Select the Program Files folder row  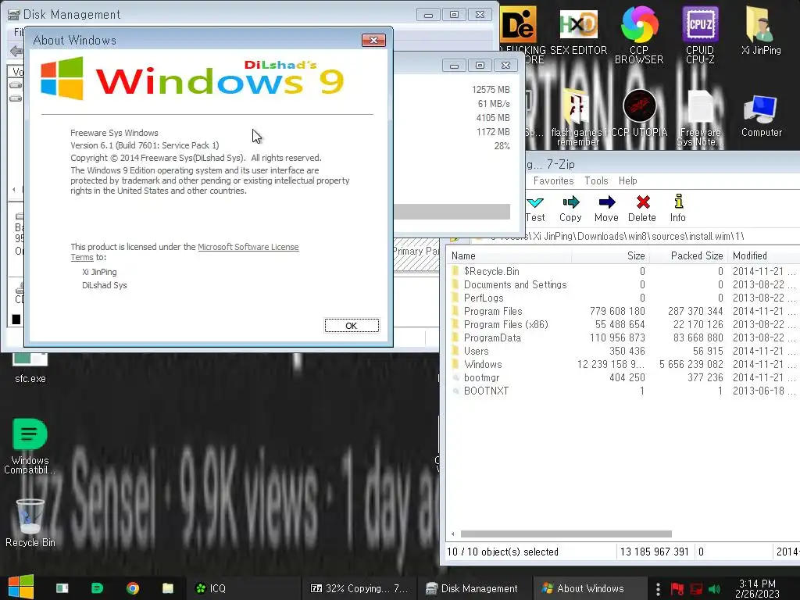tap(623, 311)
